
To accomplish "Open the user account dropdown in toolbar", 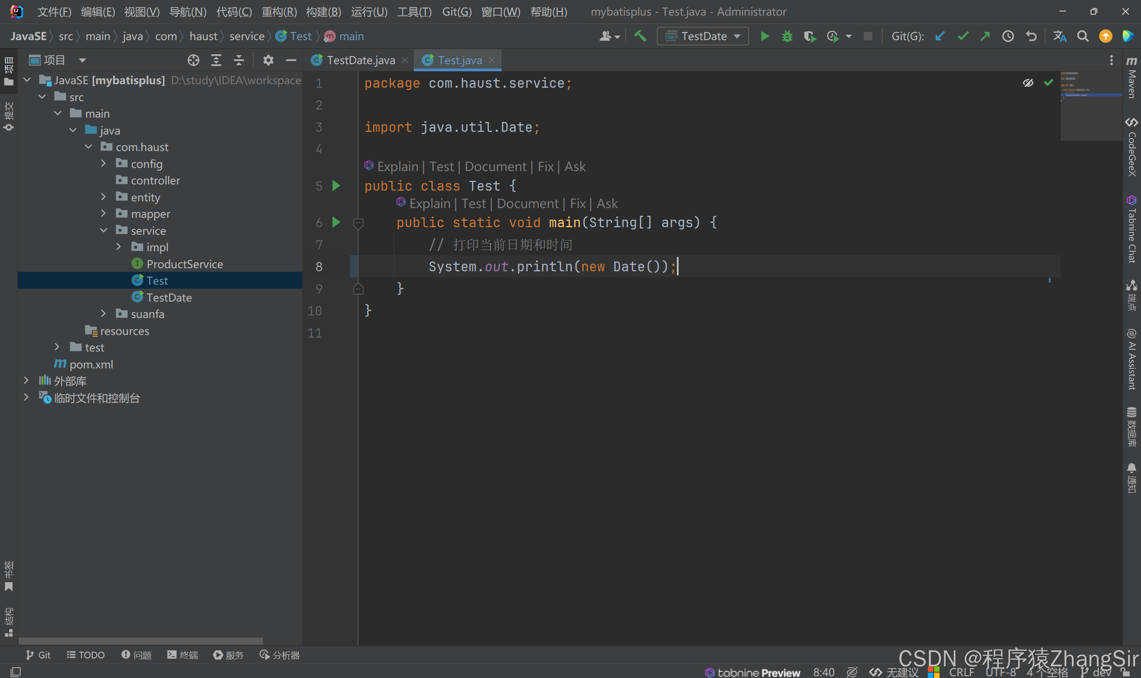I will [610, 36].
